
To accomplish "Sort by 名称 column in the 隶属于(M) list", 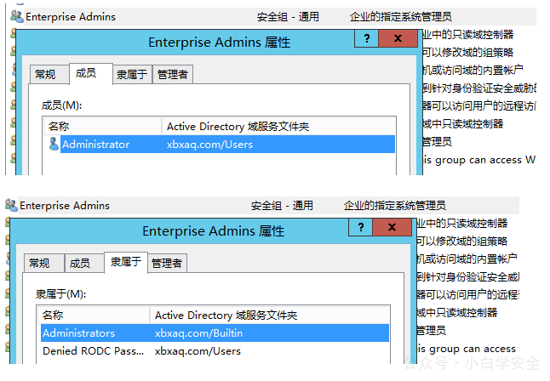I will point(94,316).
